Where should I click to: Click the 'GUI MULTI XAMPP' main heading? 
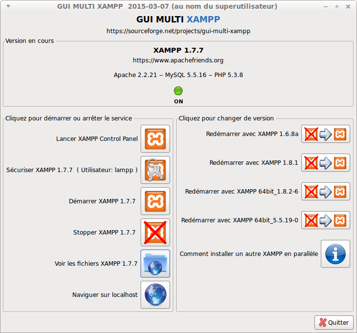[x=178, y=20]
